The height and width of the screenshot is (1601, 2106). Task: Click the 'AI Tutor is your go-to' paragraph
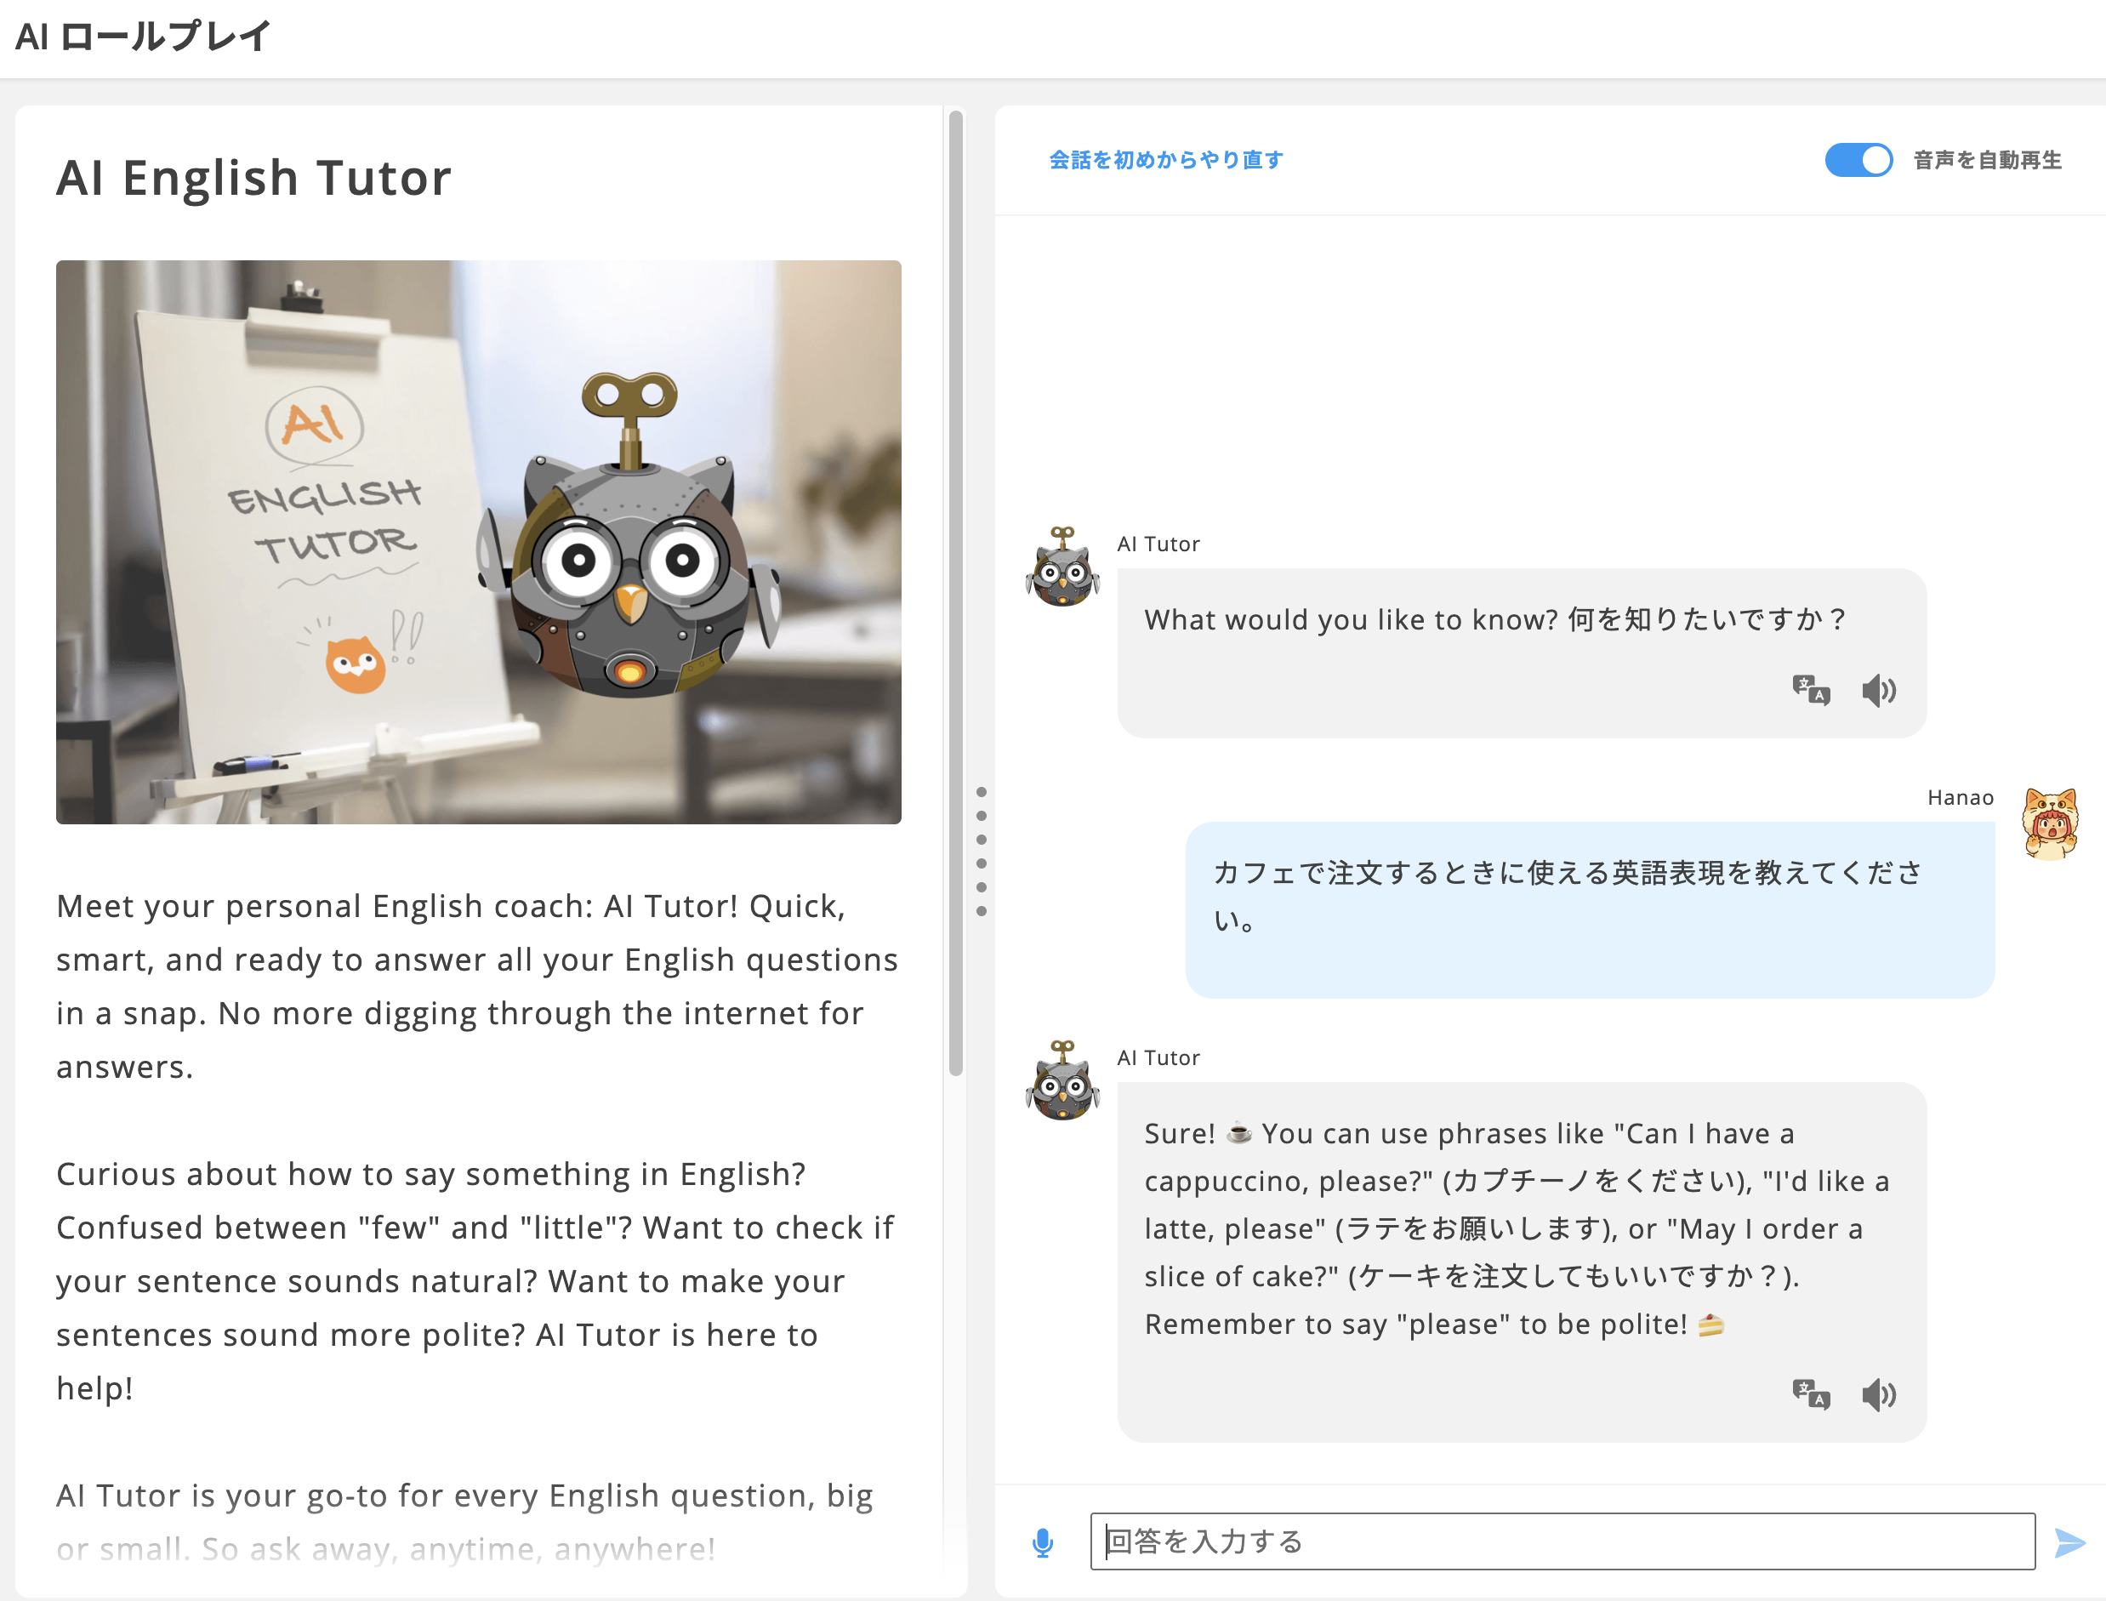[x=464, y=1522]
